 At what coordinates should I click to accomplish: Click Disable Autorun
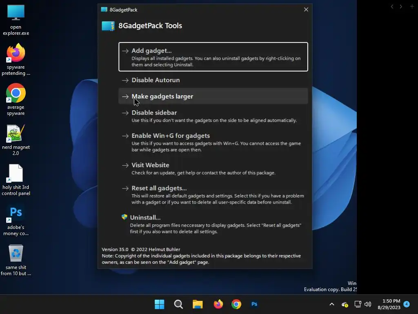(213, 80)
